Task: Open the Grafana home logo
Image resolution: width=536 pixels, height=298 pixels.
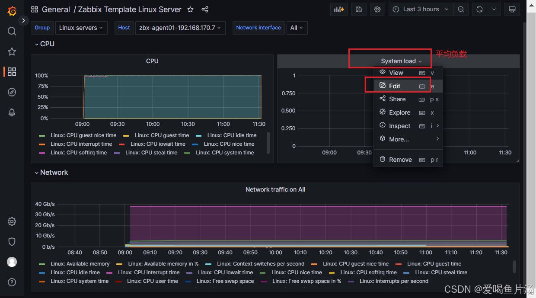Action: point(12,11)
